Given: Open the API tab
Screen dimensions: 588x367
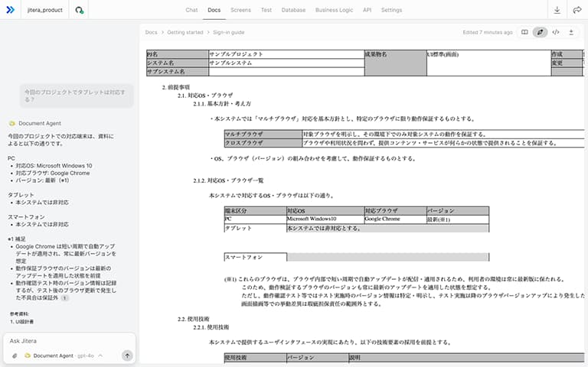Looking at the screenshot, I should click(367, 10).
